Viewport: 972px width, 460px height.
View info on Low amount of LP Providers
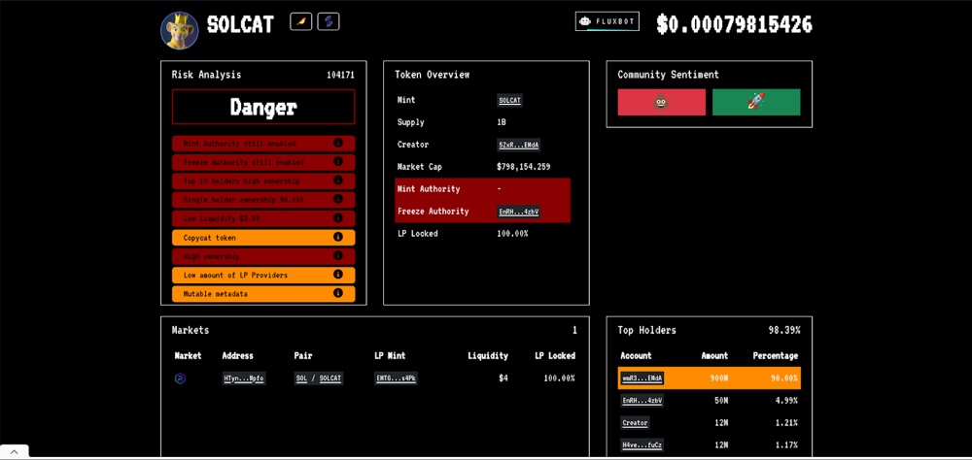click(338, 276)
